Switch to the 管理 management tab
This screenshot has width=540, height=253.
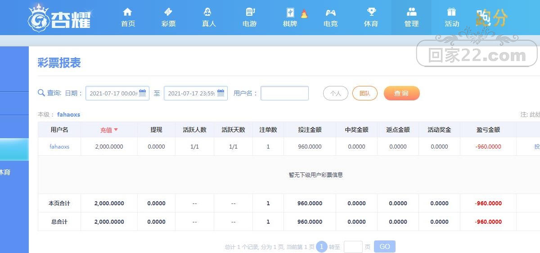pos(411,18)
